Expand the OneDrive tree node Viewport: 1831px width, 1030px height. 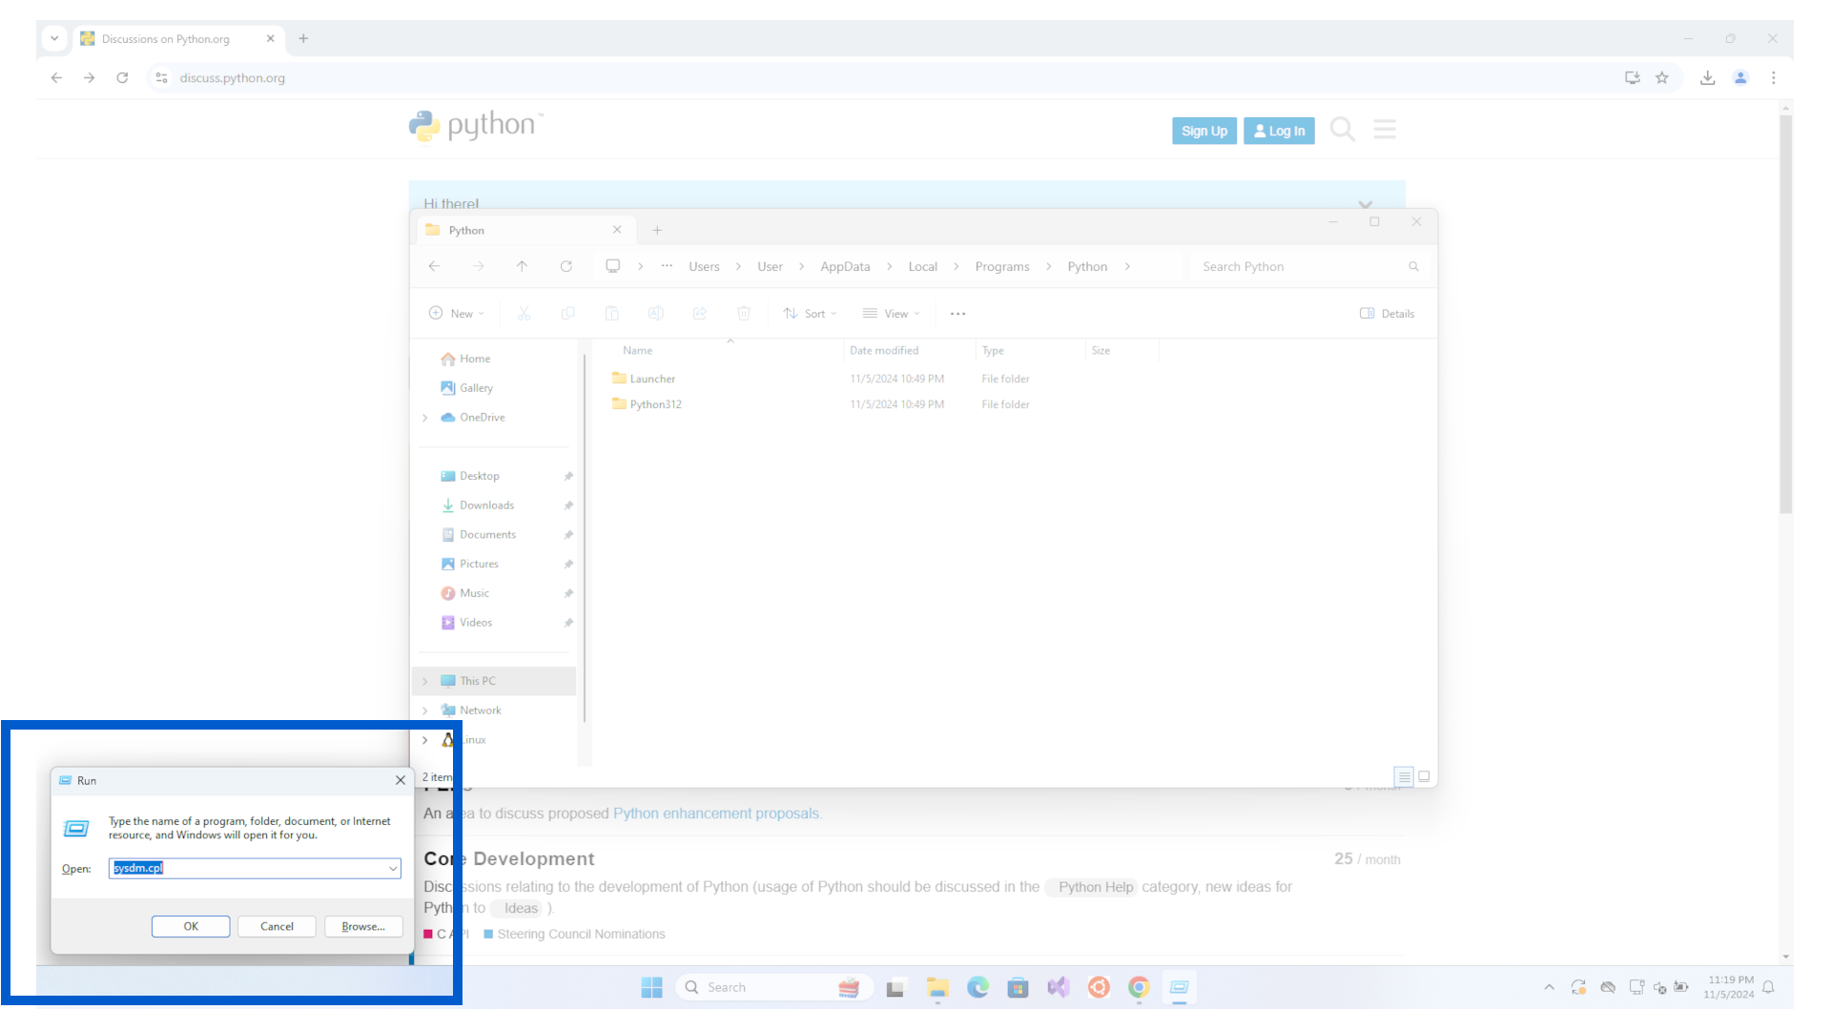[x=425, y=418]
